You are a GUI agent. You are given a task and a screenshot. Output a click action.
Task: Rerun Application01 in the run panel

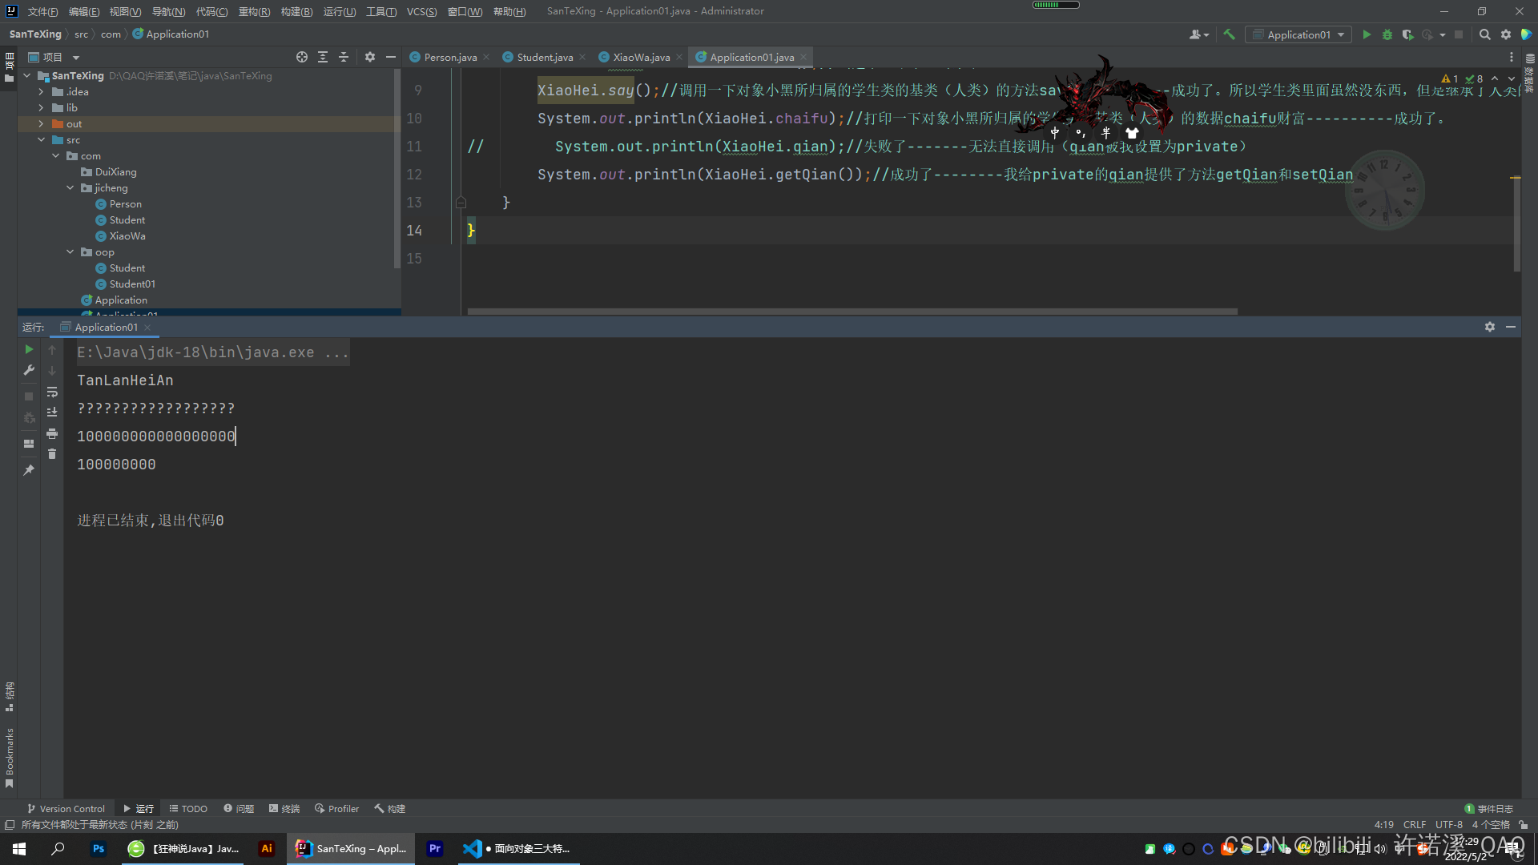(29, 350)
